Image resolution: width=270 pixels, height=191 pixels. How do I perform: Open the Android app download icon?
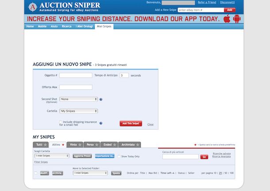237,19
